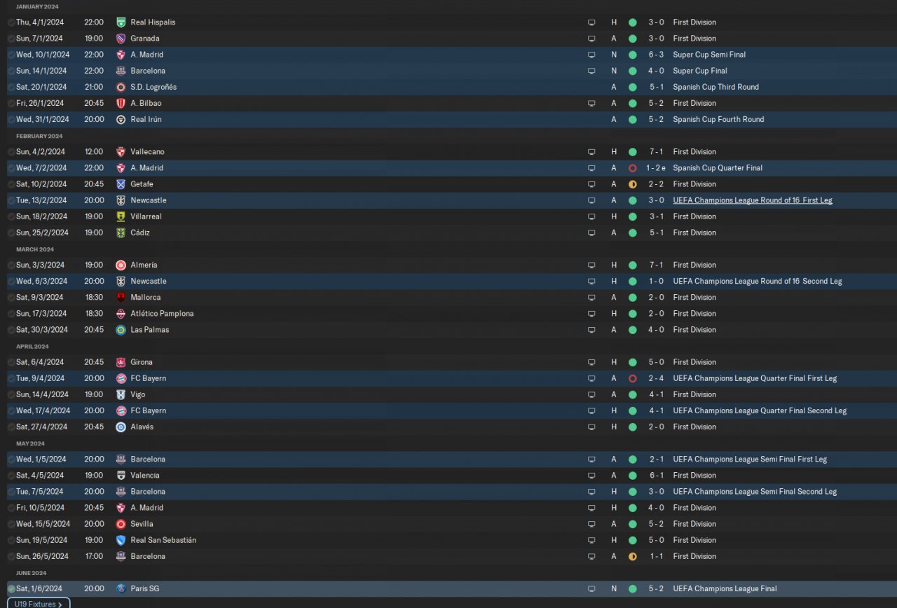
Task: Open the UEFA Champions League Final competition link
Action: (725, 588)
